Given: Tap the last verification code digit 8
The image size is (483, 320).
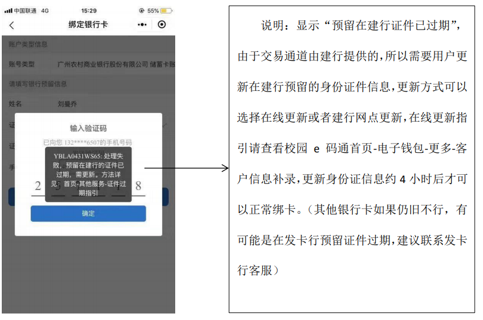Looking at the screenshot, I should click(x=139, y=185).
